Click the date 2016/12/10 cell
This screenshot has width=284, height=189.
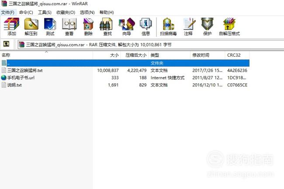[207, 85]
